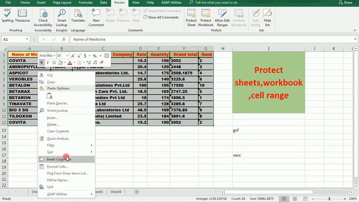Select Quick Analysis in context menu
This screenshot has width=359, height=202.
(66, 139)
